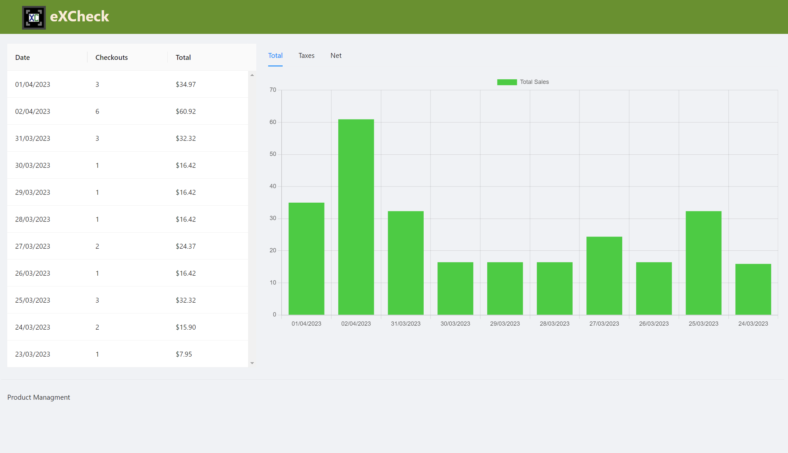Switch to the Taxes tab

tap(306, 56)
